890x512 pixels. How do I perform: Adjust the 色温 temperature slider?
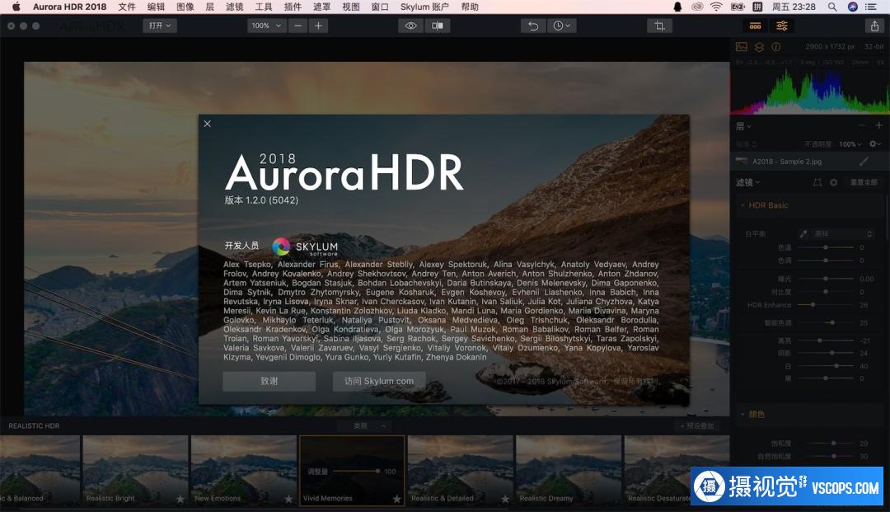point(826,247)
